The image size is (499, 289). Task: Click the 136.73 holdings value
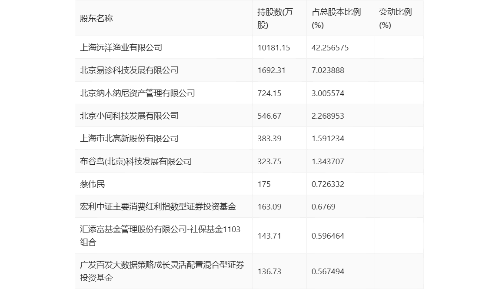269,272
